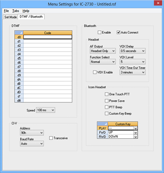Viewport: 164px width, 173px height.
Task: Open the VOX Time Out Timer dropdown
Action: [x=133, y=72]
